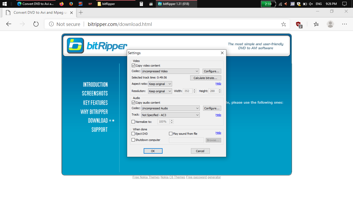Add this page to favorites star
The width and height of the screenshot is (353, 199).
[283, 24]
